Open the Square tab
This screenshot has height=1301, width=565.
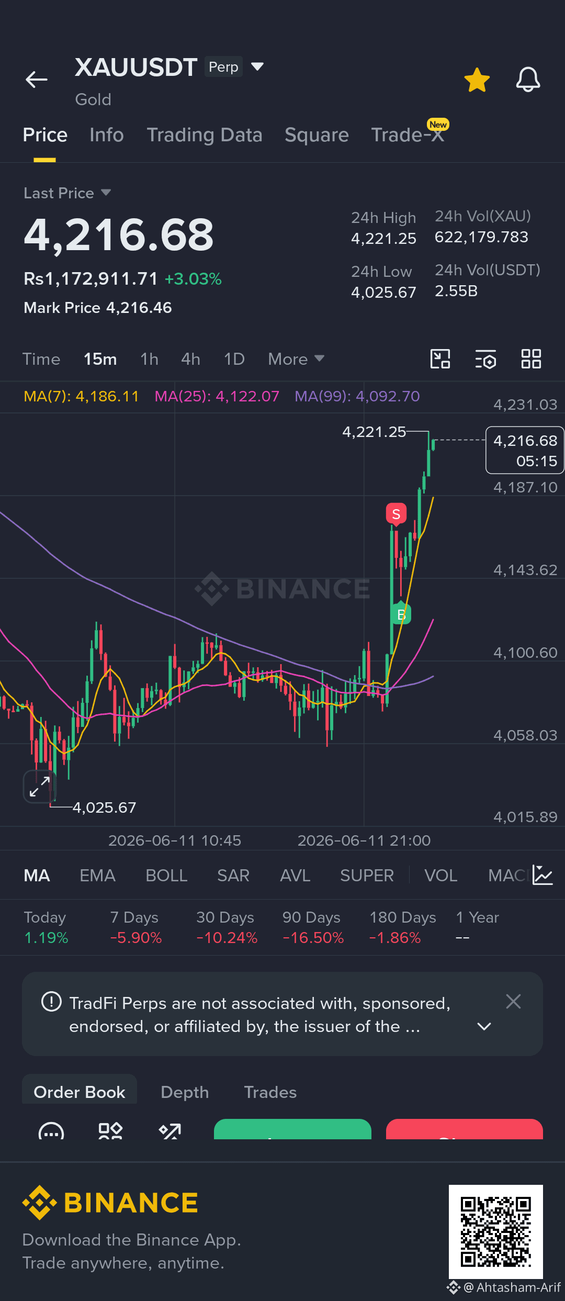click(317, 135)
